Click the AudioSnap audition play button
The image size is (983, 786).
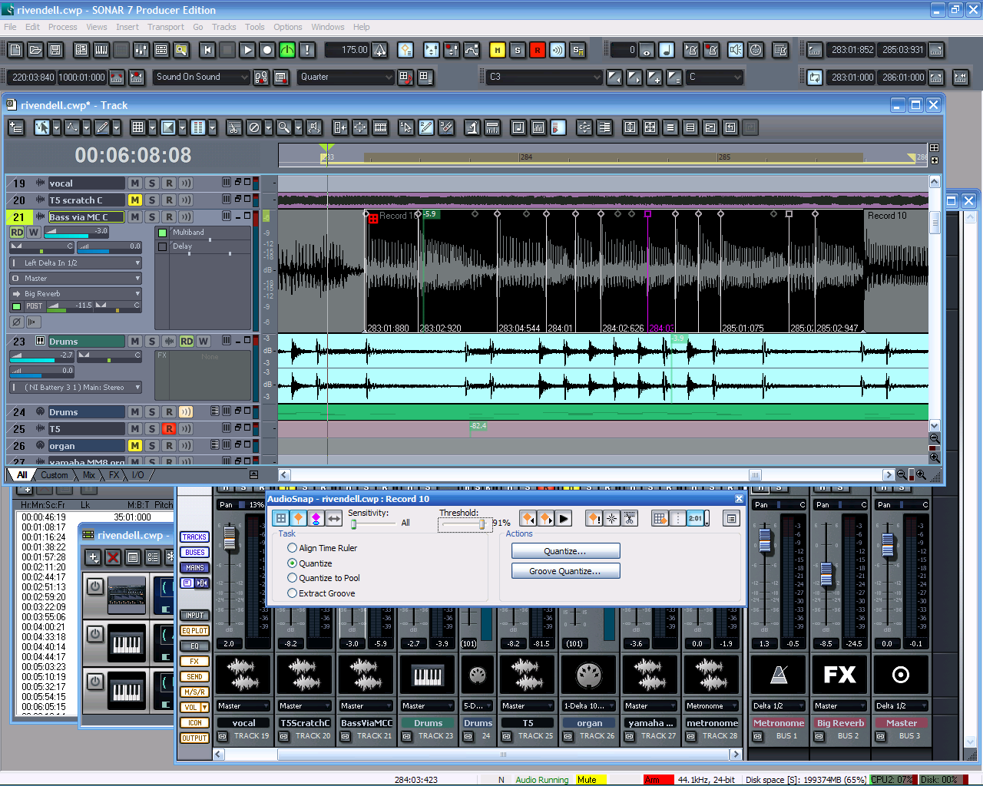564,519
